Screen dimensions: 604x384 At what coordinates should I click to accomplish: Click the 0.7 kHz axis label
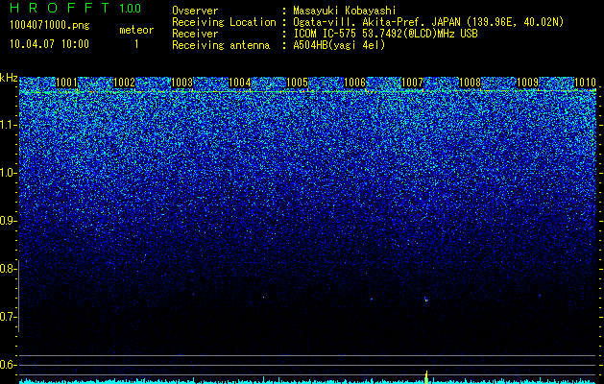tap(8, 317)
